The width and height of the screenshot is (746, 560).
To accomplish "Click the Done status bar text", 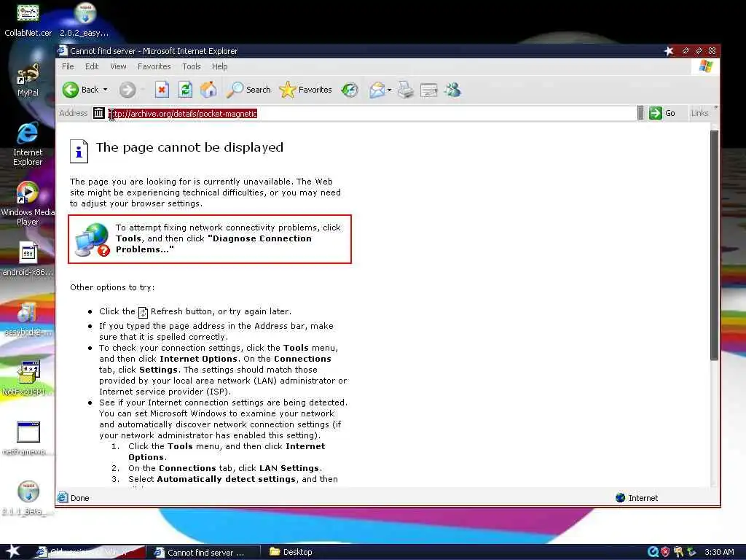I will pyautogui.click(x=80, y=498).
